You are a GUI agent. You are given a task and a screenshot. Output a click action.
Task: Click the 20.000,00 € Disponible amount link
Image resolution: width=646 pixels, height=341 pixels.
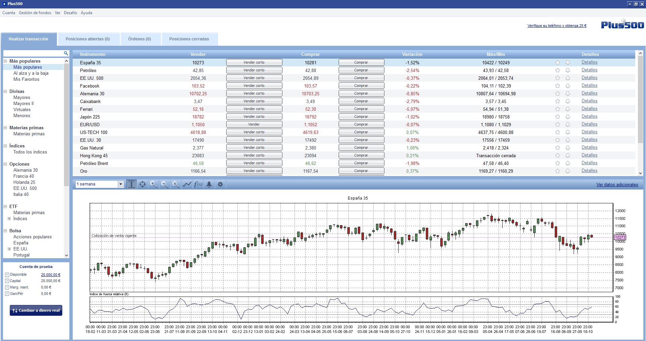point(50,275)
